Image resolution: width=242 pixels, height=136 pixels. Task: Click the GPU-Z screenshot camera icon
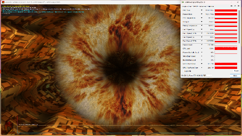tap(231, 6)
